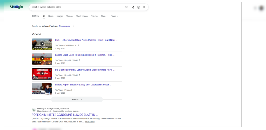The width and height of the screenshot is (266, 130).
Task: Open Google Lens image search icon
Action: click(x=139, y=7)
